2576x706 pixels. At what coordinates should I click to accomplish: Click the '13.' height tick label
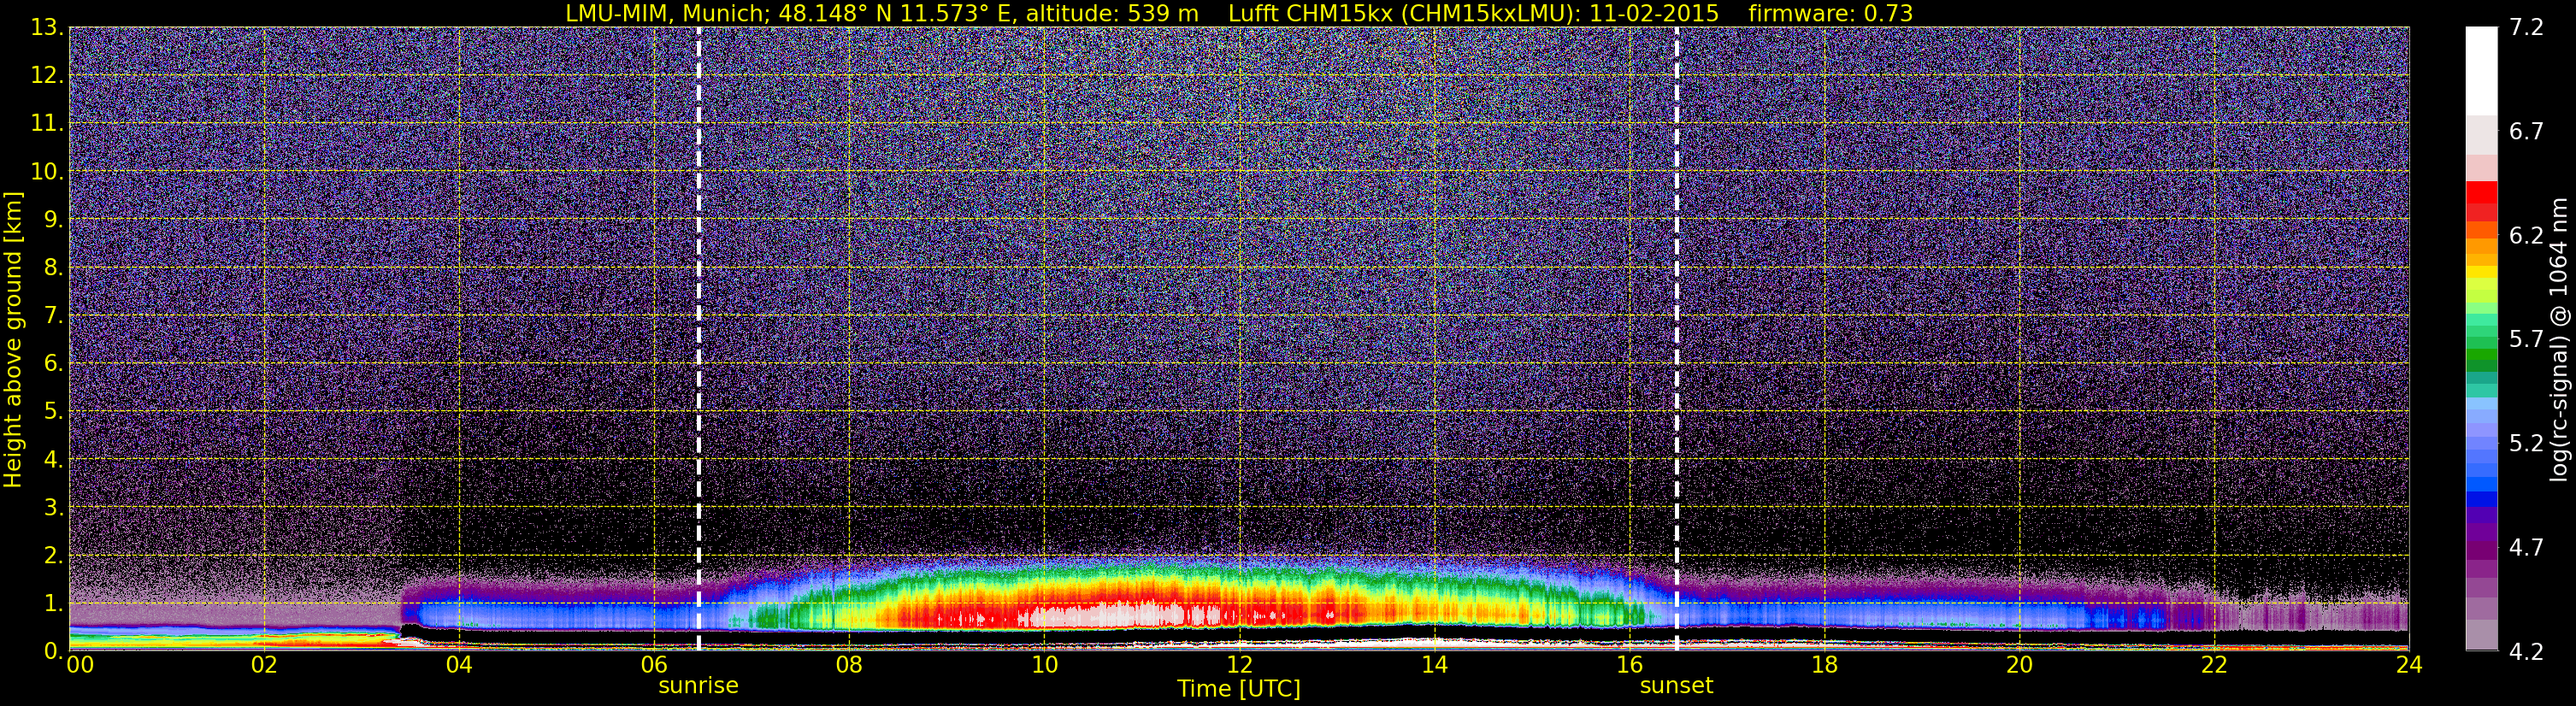tap(47, 27)
